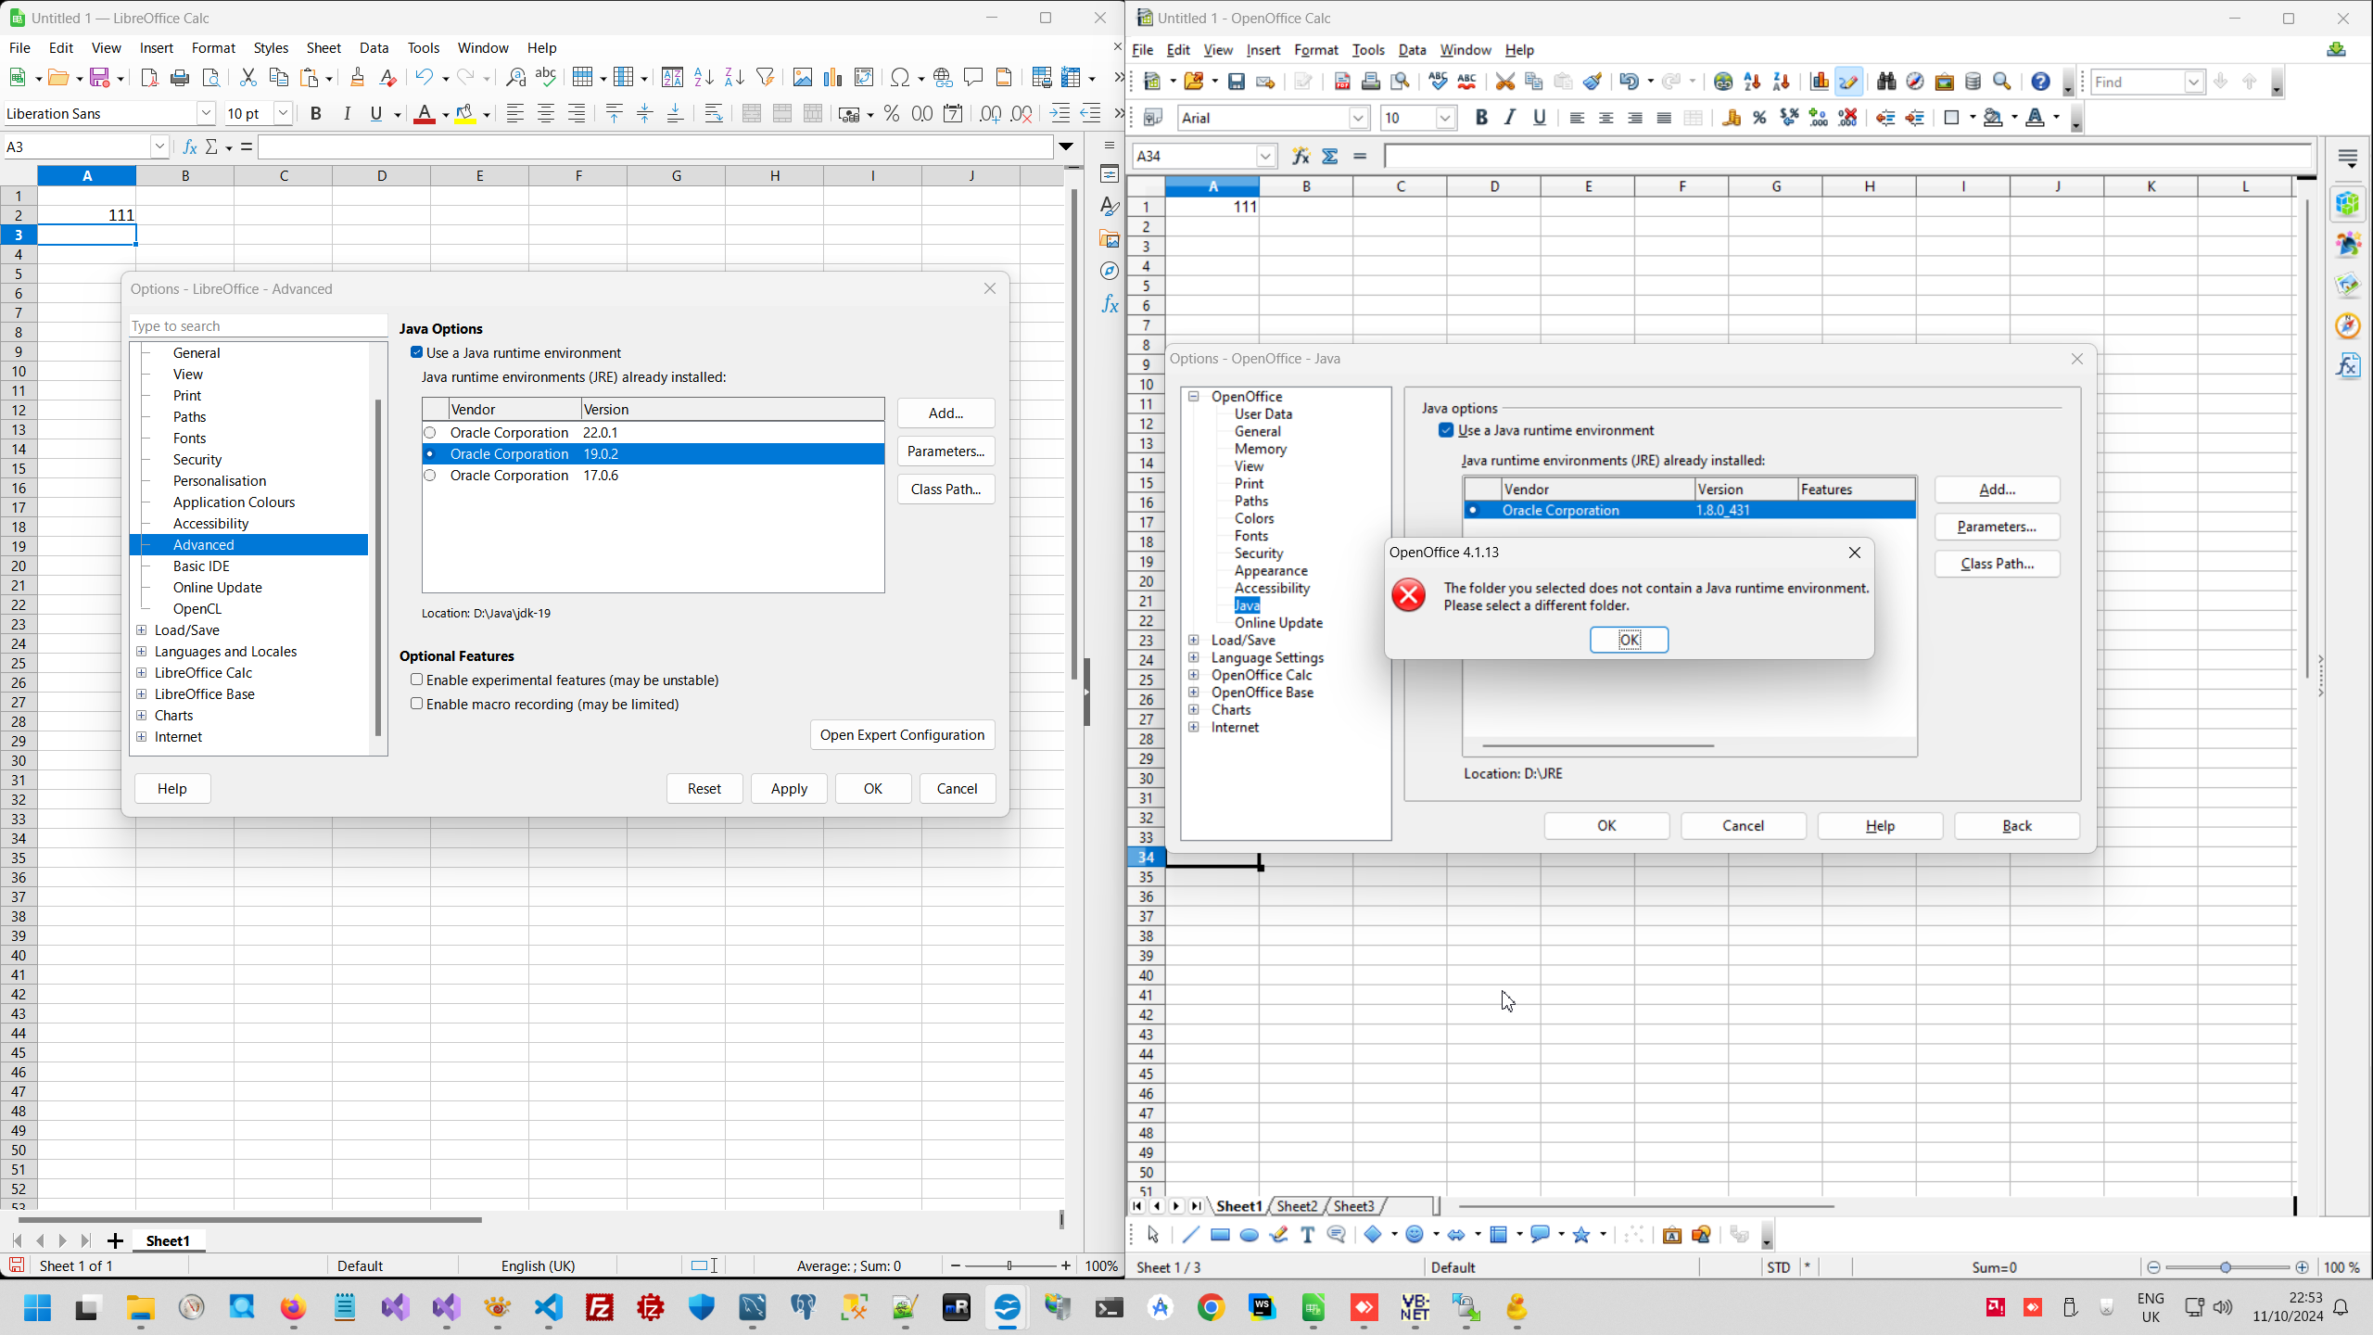Click the Bold icon in LibreOffice toolbar
This screenshot has height=1335, width=2373.
(315, 114)
